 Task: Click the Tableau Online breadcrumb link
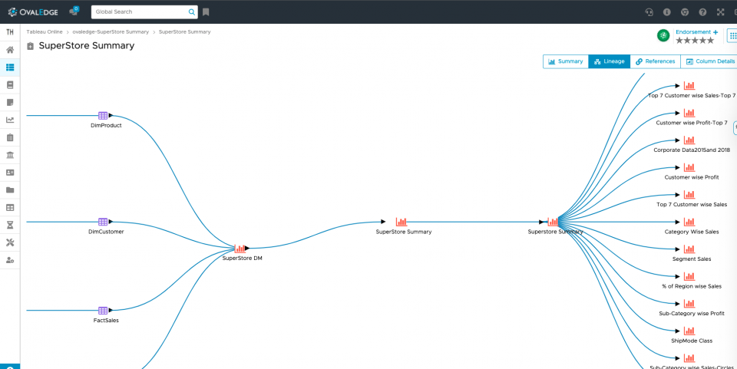[45, 32]
